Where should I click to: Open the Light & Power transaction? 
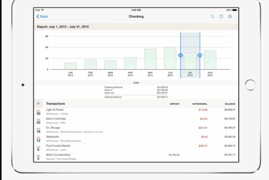click(x=134, y=112)
